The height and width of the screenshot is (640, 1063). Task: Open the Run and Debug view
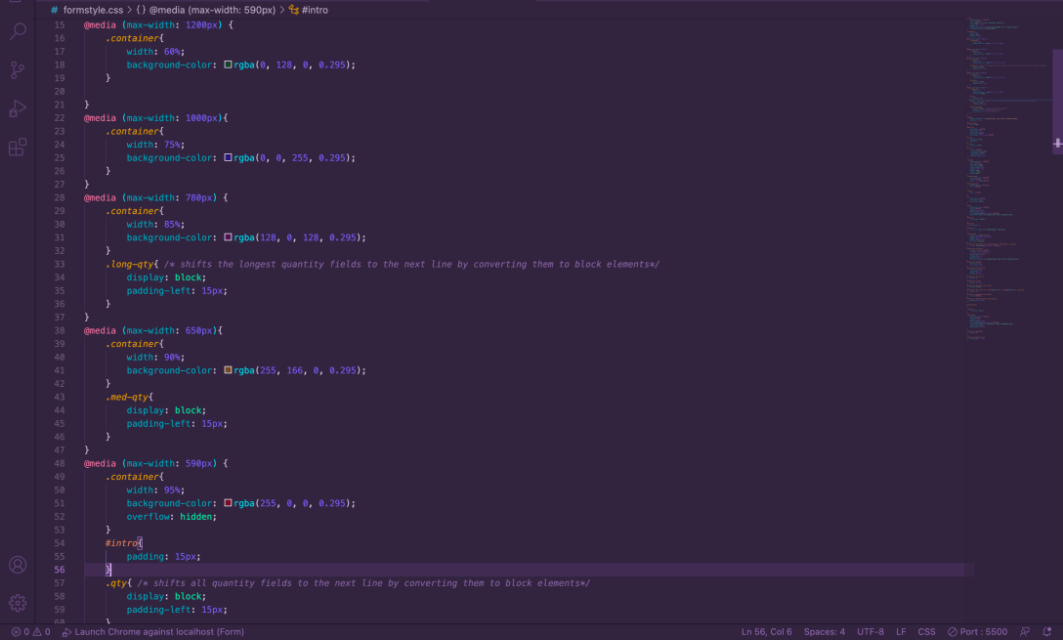tap(18, 108)
